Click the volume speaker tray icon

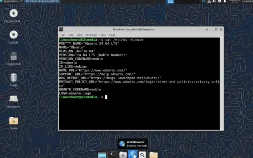(x=214, y=1)
